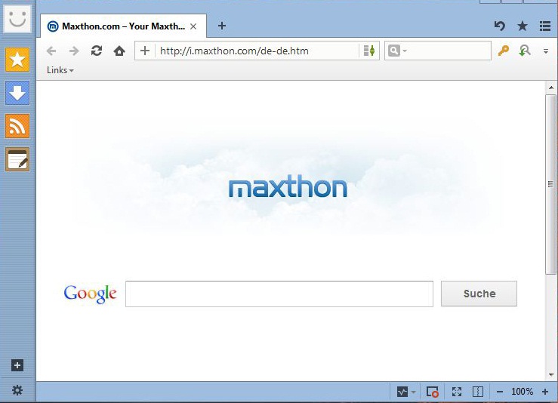Viewport: 558px width, 403px height.
Task: Add a sidebar extension with plus icon
Action: point(17,365)
